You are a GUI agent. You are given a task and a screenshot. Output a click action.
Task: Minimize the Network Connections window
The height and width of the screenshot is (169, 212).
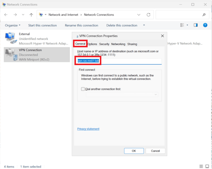[x=180, y=4]
